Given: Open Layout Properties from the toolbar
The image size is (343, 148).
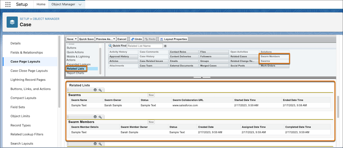Looking at the screenshot, I should click(173, 39).
